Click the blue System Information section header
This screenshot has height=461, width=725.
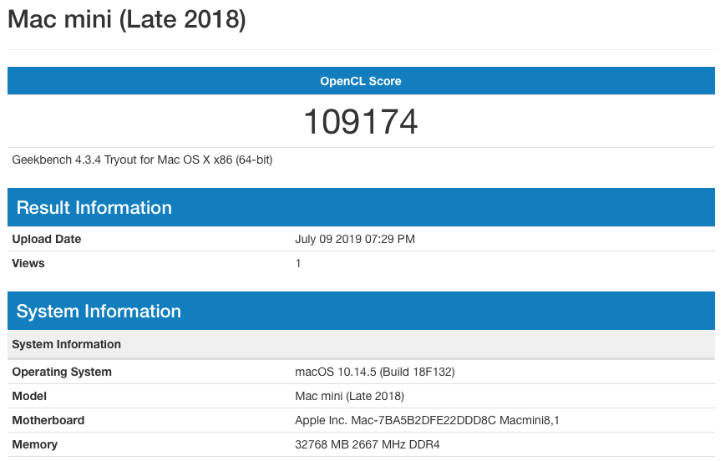coord(361,312)
